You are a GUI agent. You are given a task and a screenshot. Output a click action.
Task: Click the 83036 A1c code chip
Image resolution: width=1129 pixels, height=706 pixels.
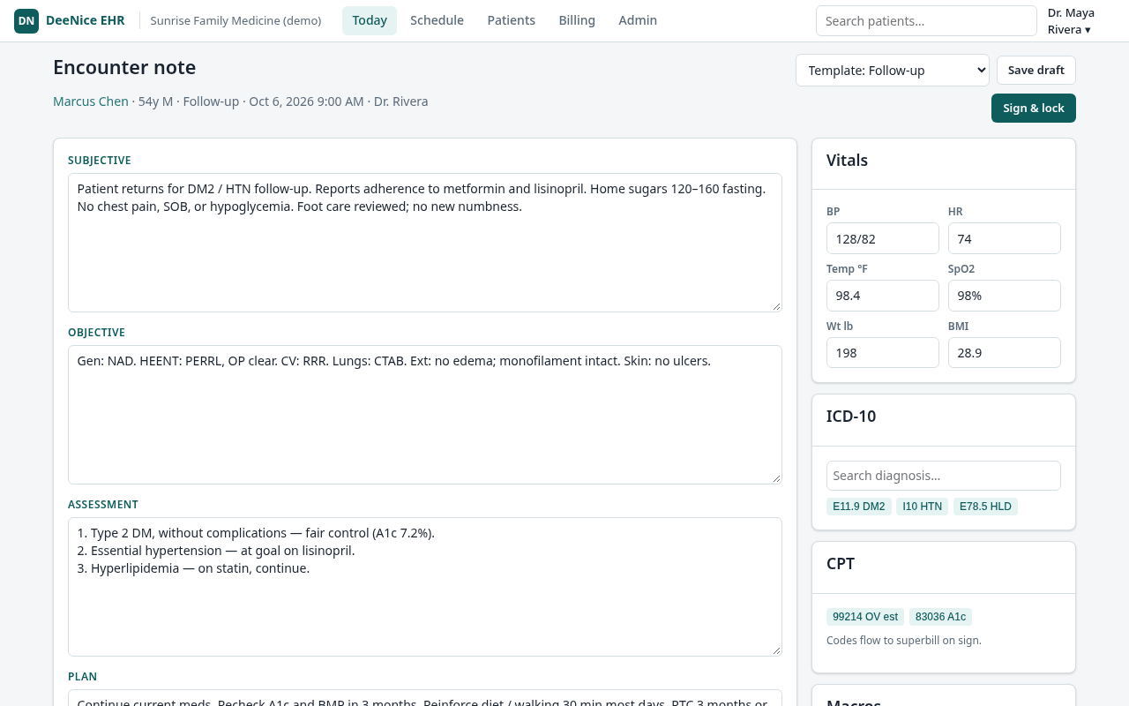940,617
